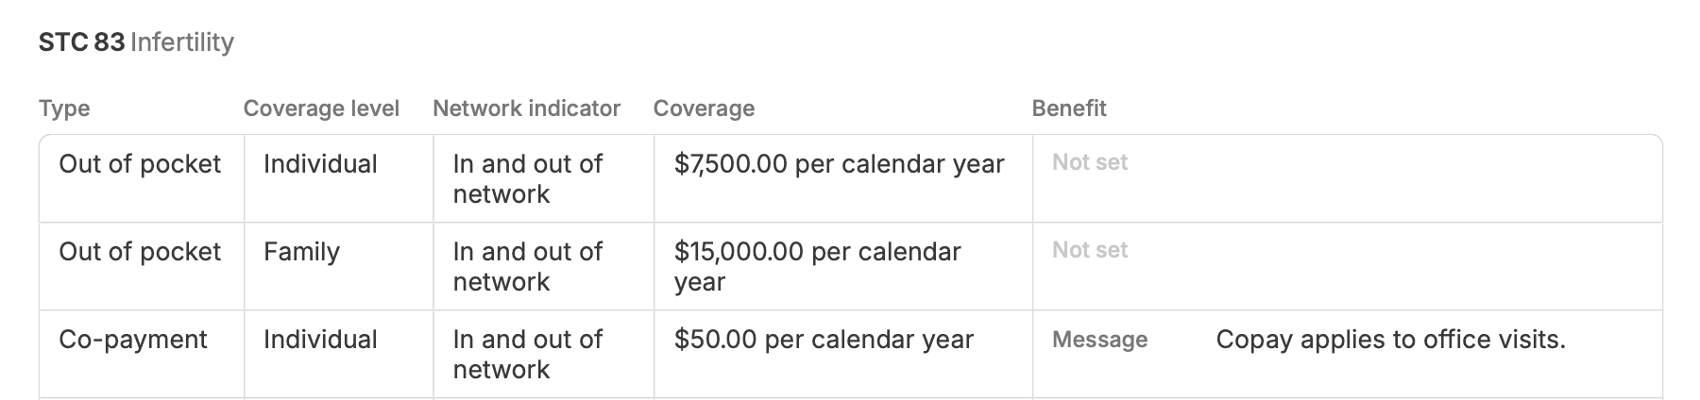This screenshot has width=1700, height=400.
Task: Click the $15,000.00 per calendar year cell
Action: [817, 266]
